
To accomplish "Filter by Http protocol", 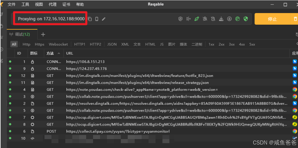I will (26, 44).
